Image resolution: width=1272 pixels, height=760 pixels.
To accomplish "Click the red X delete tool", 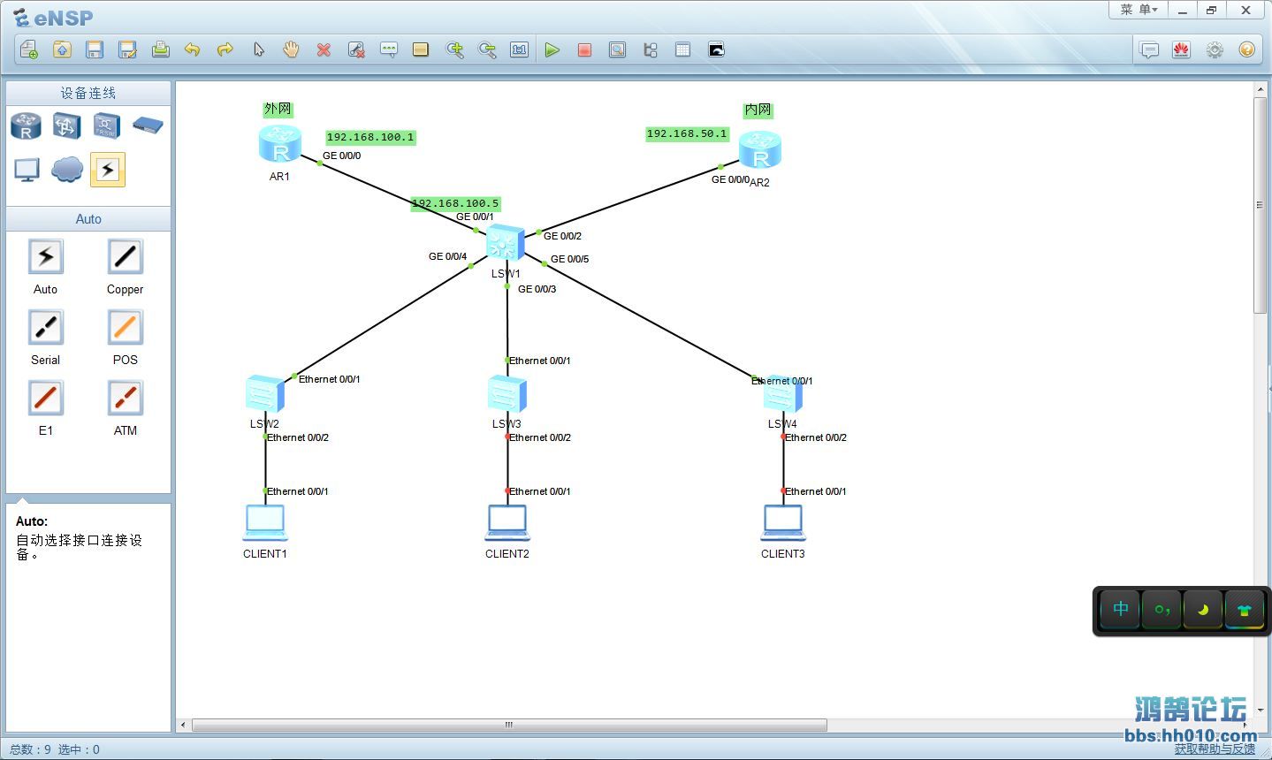I will (324, 49).
